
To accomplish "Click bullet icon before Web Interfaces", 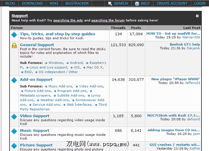I will (64, 105).
